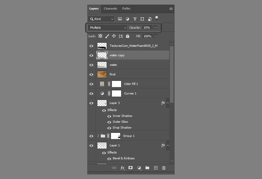The height and width of the screenshot is (179, 262).
Task: Toggle the layer filtering switch
Action: click(156, 18)
